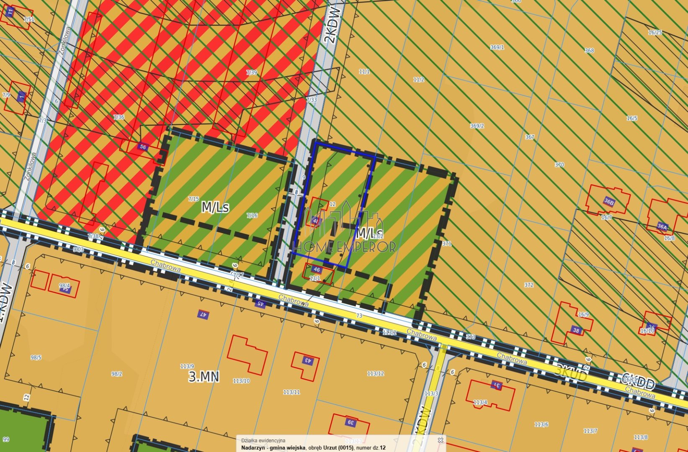Select parcel number 113/10
688x452 pixels.
click(241, 381)
